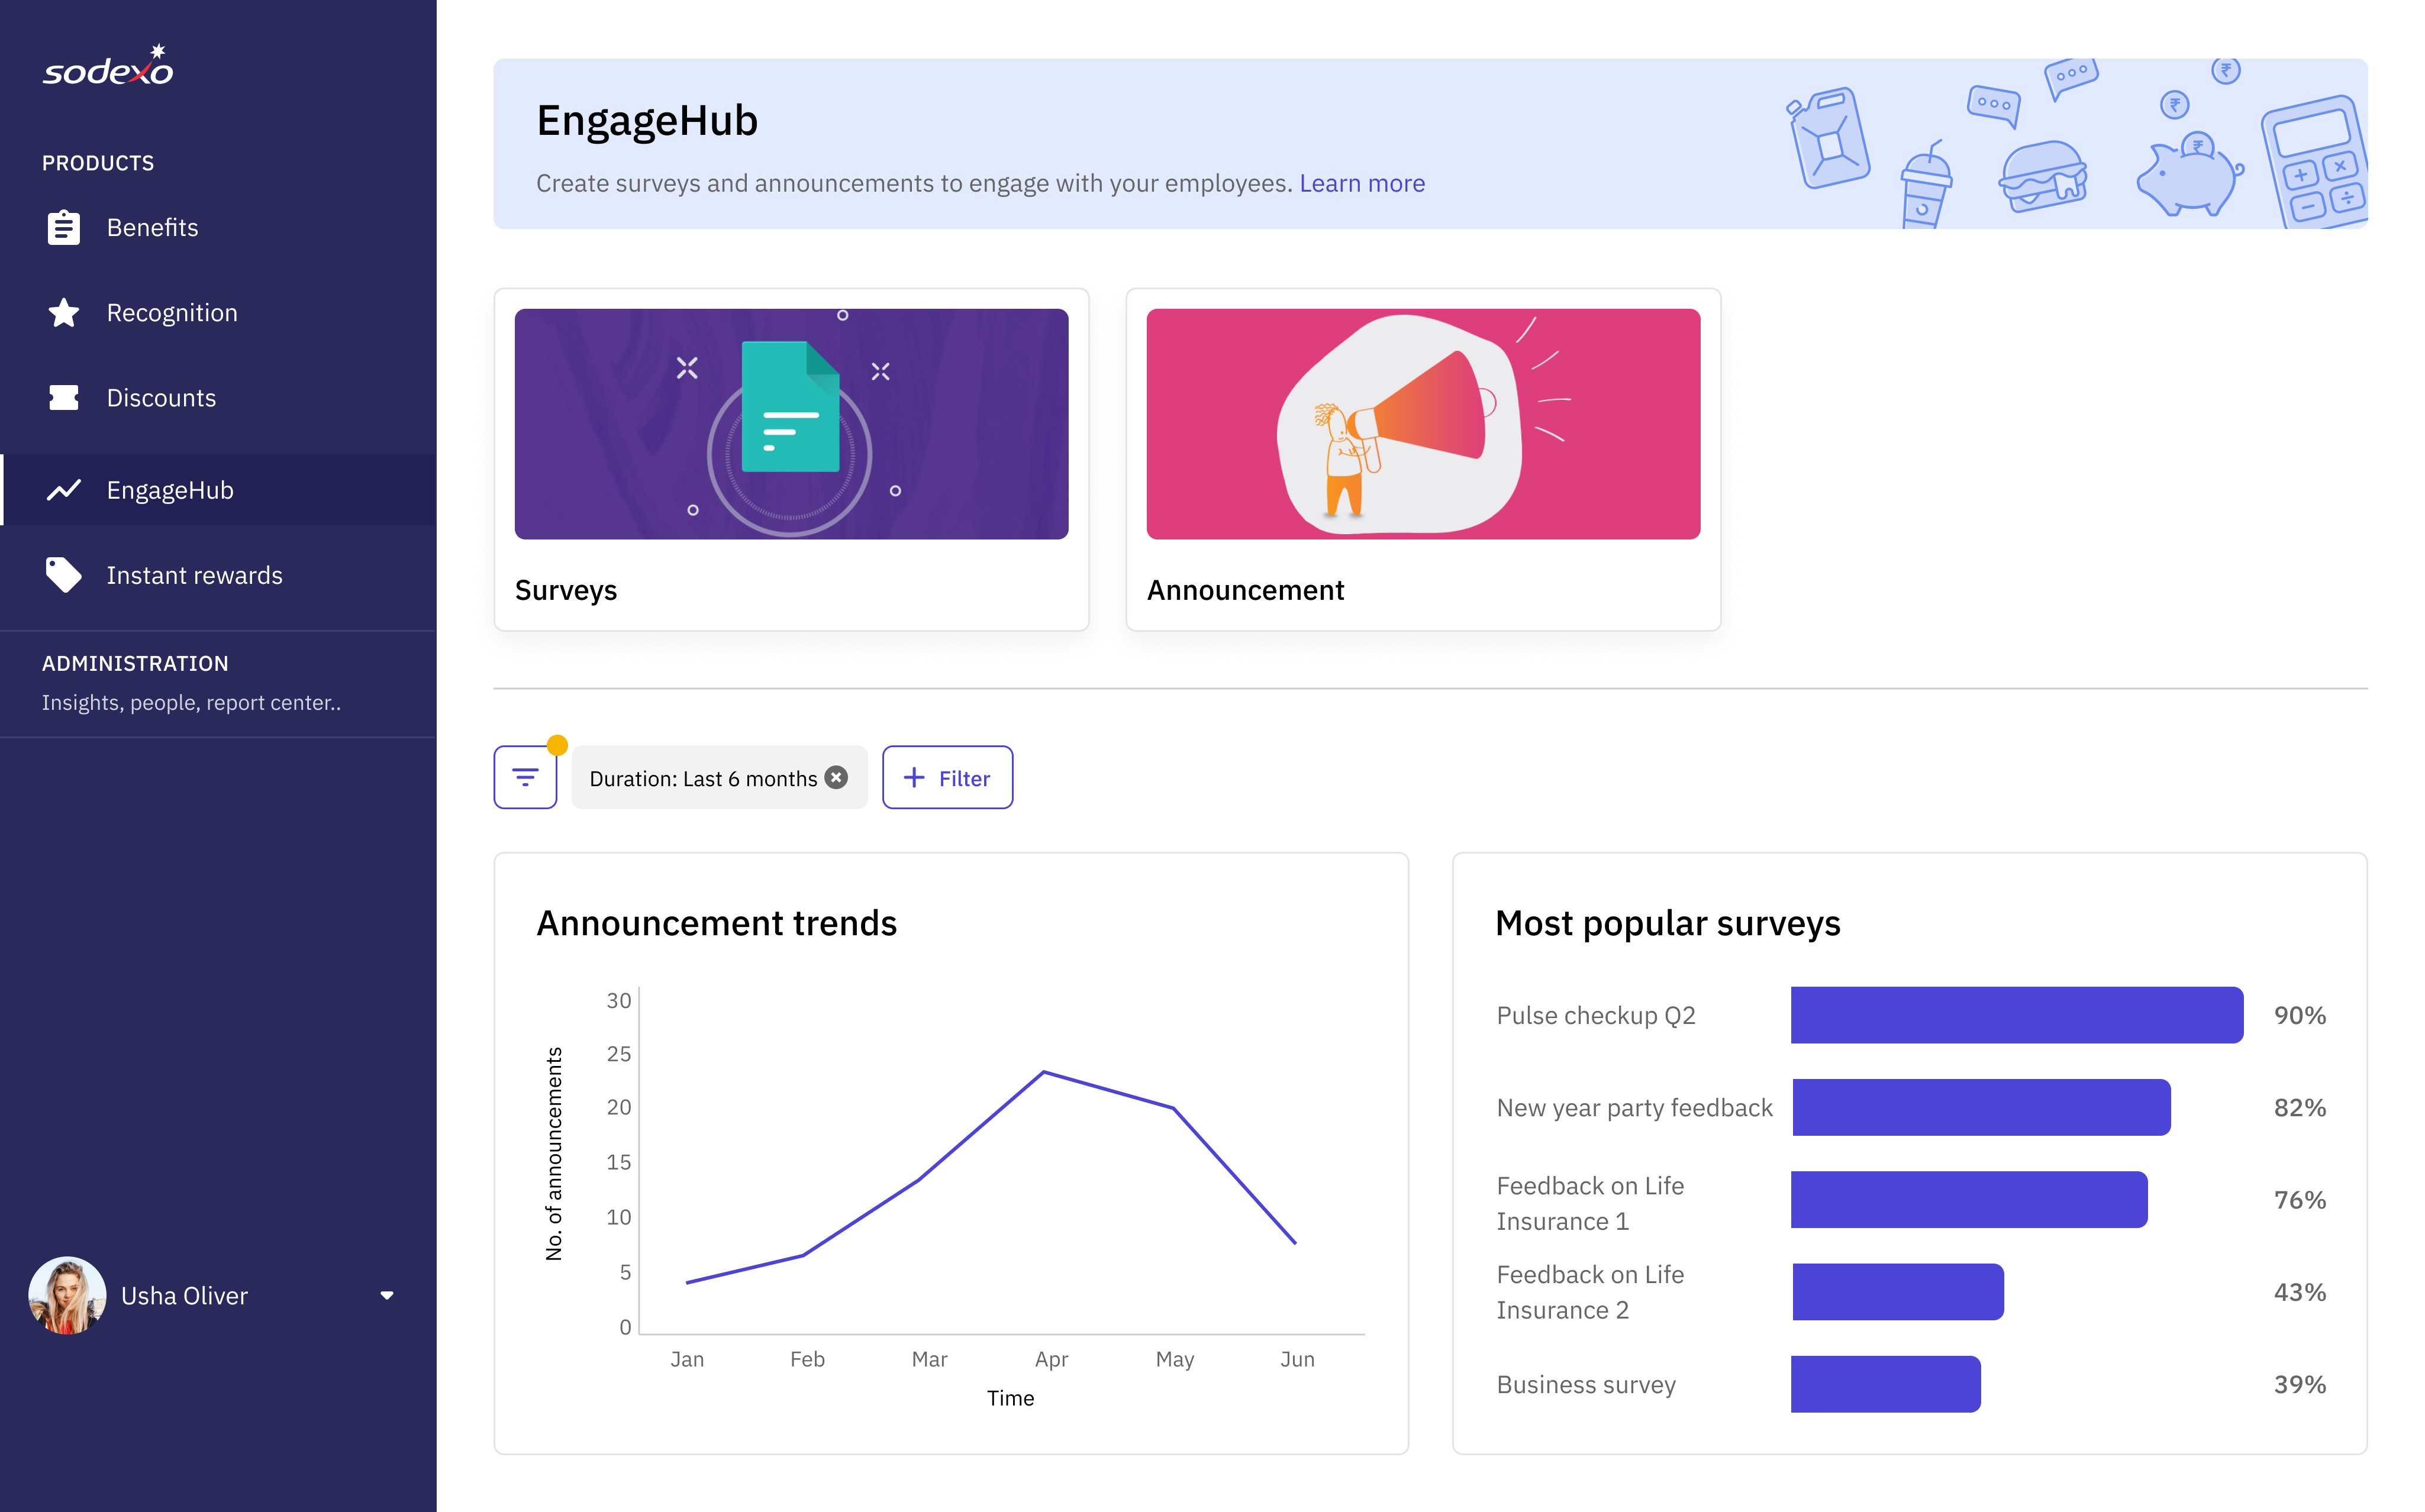
Task: Click the Discounts ticket icon
Action: tap(64, 398)
